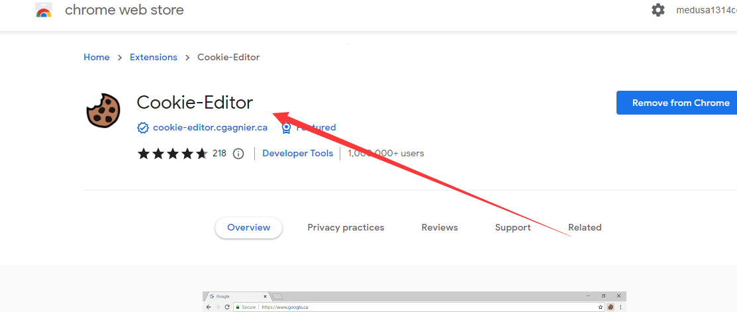Go to Home breadcrumb link
737x312 pixels.
96,58
